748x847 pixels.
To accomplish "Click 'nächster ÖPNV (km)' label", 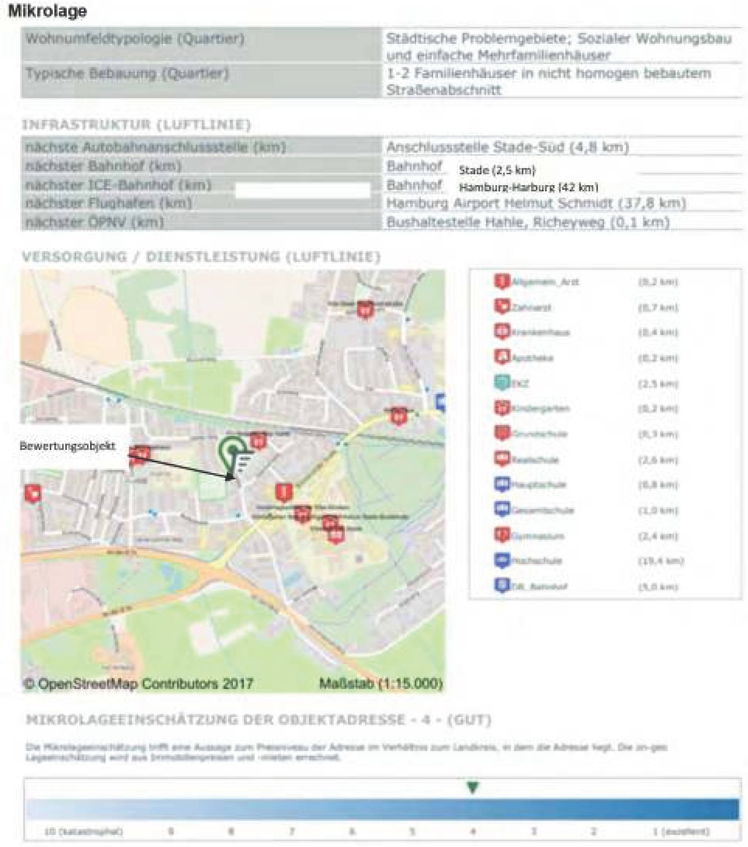I will coord(95,222).
